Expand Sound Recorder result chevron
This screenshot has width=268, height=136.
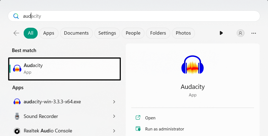click(114, 116)
